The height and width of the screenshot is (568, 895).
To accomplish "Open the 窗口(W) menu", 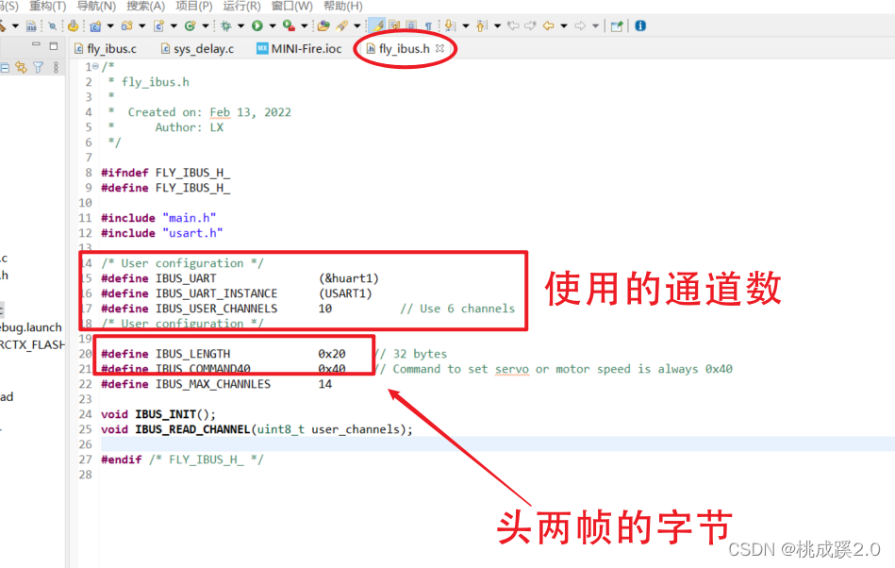I will (x=292, y=6).
